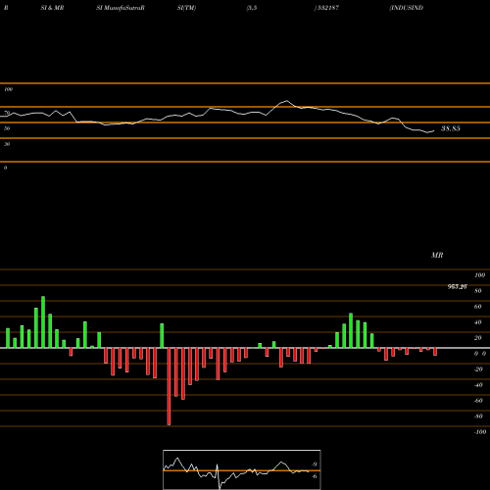This screenshot has height=490, width=490.
Task: Click the 963.26 value near MR scale
Action: coord(457,287)
